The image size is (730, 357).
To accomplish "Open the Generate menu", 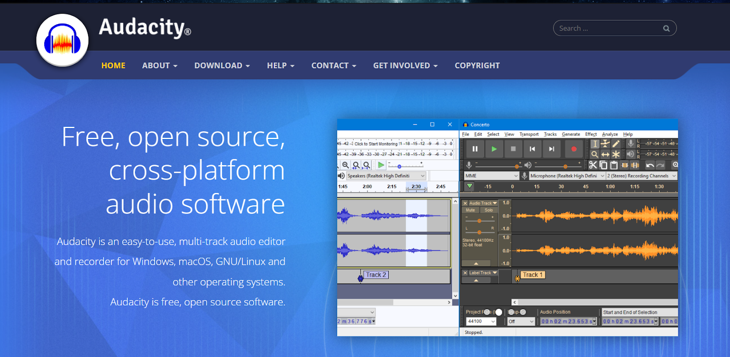I will [x=571, y=134].
